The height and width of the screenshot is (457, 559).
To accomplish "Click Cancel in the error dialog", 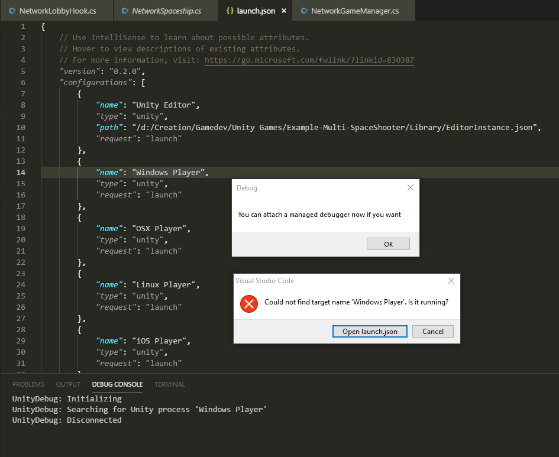I will click(x=432, y=331).
